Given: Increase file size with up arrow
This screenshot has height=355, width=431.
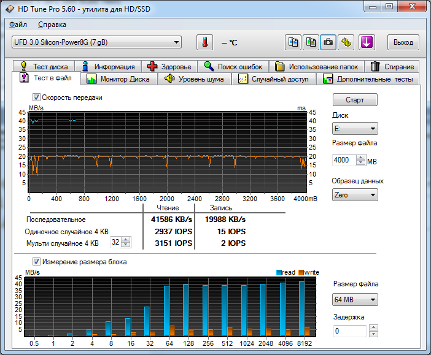Looking at the screenshot, I should [360, 158].
